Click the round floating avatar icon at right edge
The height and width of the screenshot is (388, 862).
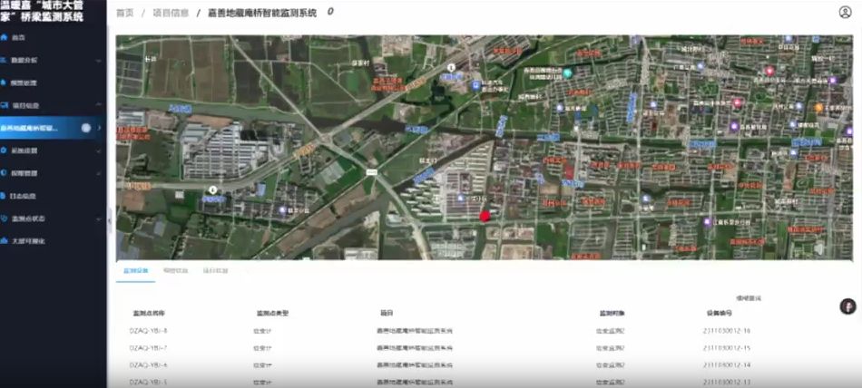(847, 306)
